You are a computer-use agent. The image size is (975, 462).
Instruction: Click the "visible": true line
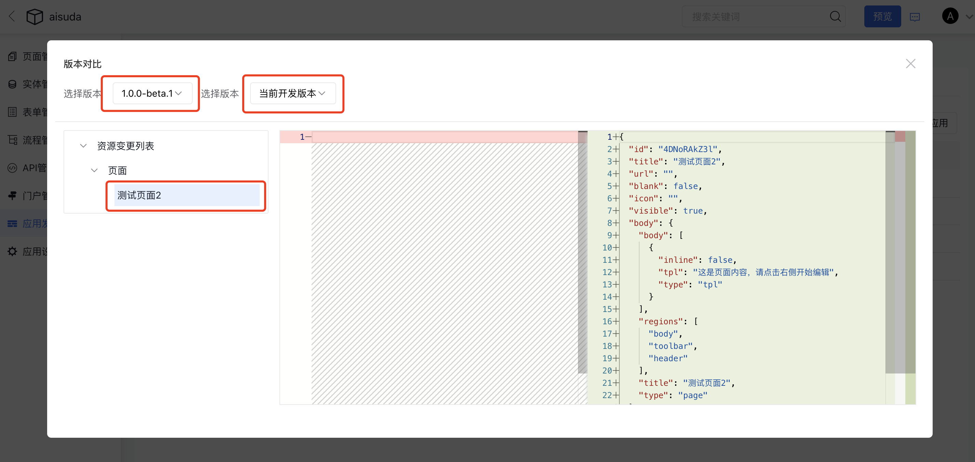668,210
